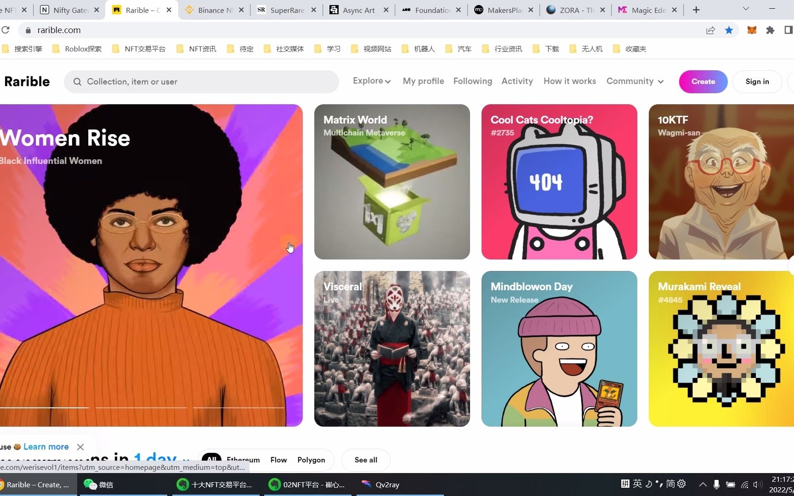Open the tab search dropdown arrow
Image resolution: width=794 pixels, height=496 pixels.
click(746, 9)
